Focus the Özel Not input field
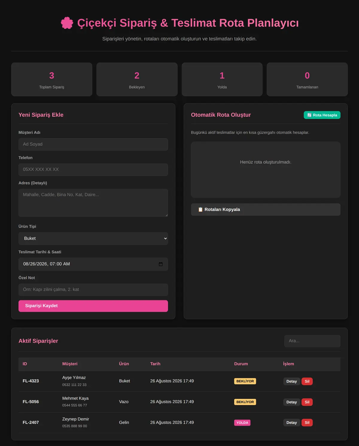359x446 pixels. (x=93, y=290)
